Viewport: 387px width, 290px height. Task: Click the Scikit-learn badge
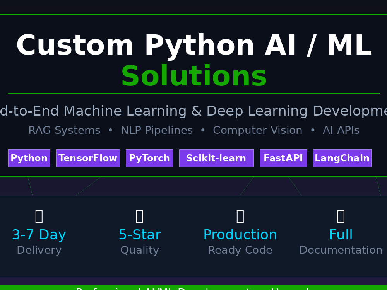(216, 158)
